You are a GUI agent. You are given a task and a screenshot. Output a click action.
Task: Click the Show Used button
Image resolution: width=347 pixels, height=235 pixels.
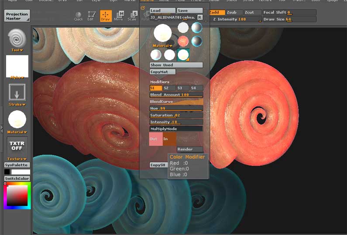tap(176, 65)
